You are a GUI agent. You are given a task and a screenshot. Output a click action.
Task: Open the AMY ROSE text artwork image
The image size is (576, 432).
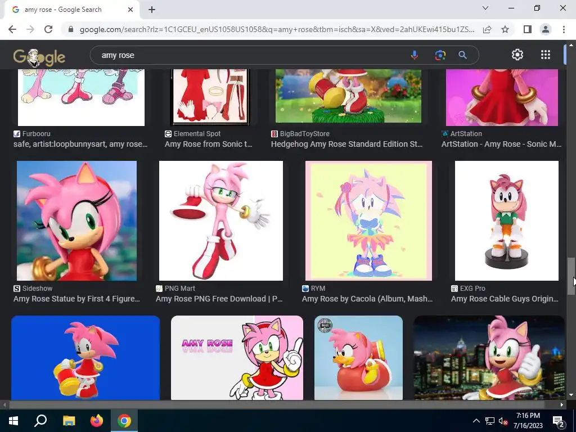point(237,357)
